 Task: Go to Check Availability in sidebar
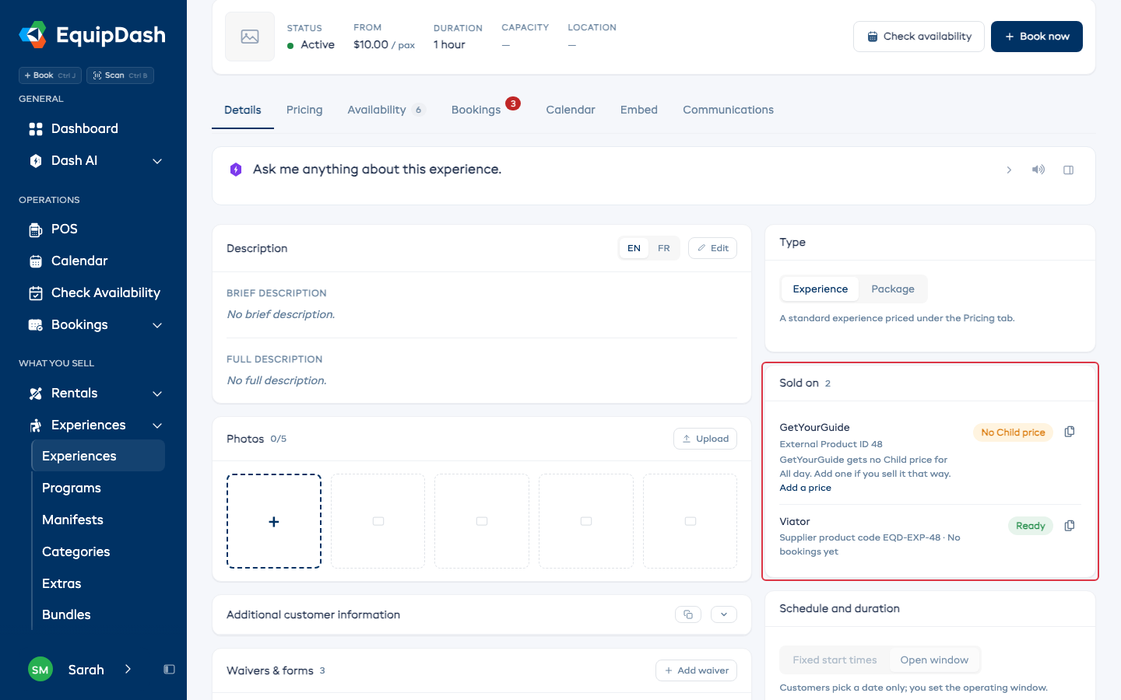click(x=93, y=292)
